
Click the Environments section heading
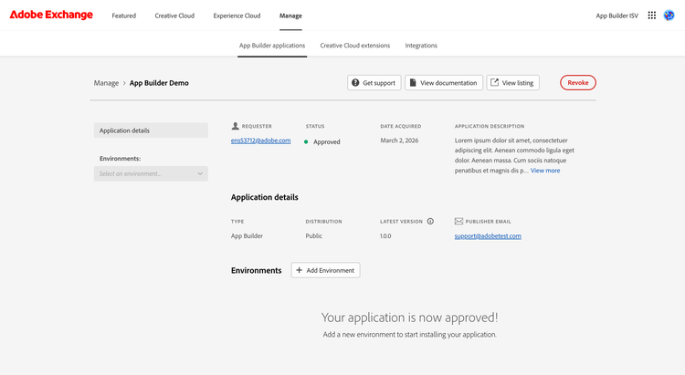pyautogui.click(x=256, y=271)
